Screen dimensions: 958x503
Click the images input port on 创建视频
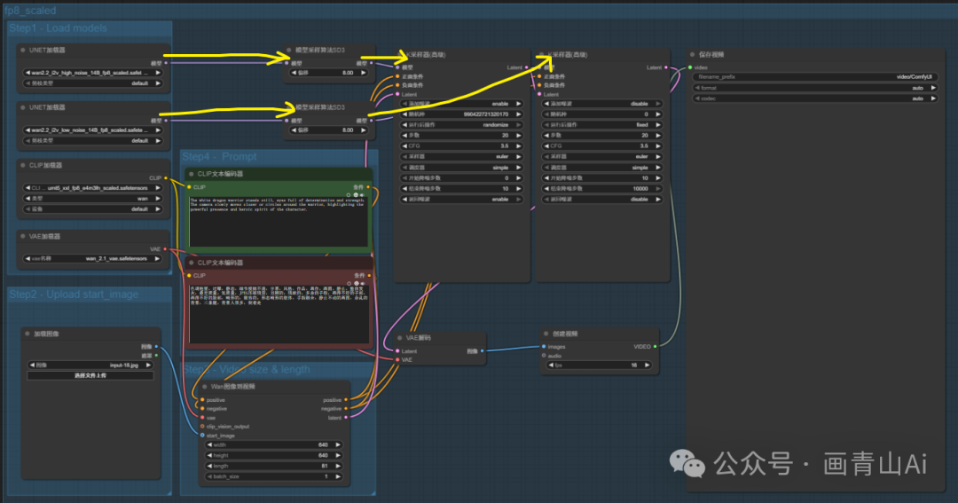(544, 347)
